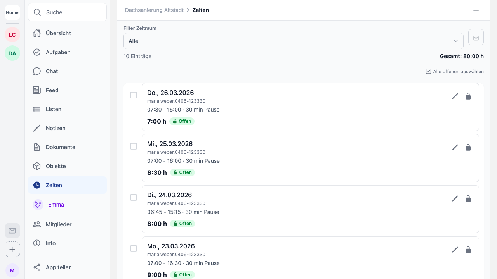Viewport: 497px width, 279px height.
Task: Tick the checkbox for 25.03.2026 entry
Action: pos(134,146)
